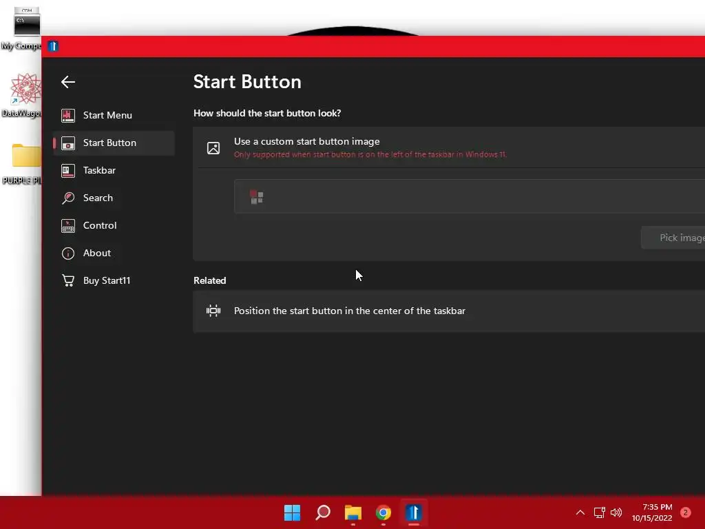Click the picture icon beside custom image option
This screenshot has width=705, height=529.
pyautogui.click(x=213, y=148)
